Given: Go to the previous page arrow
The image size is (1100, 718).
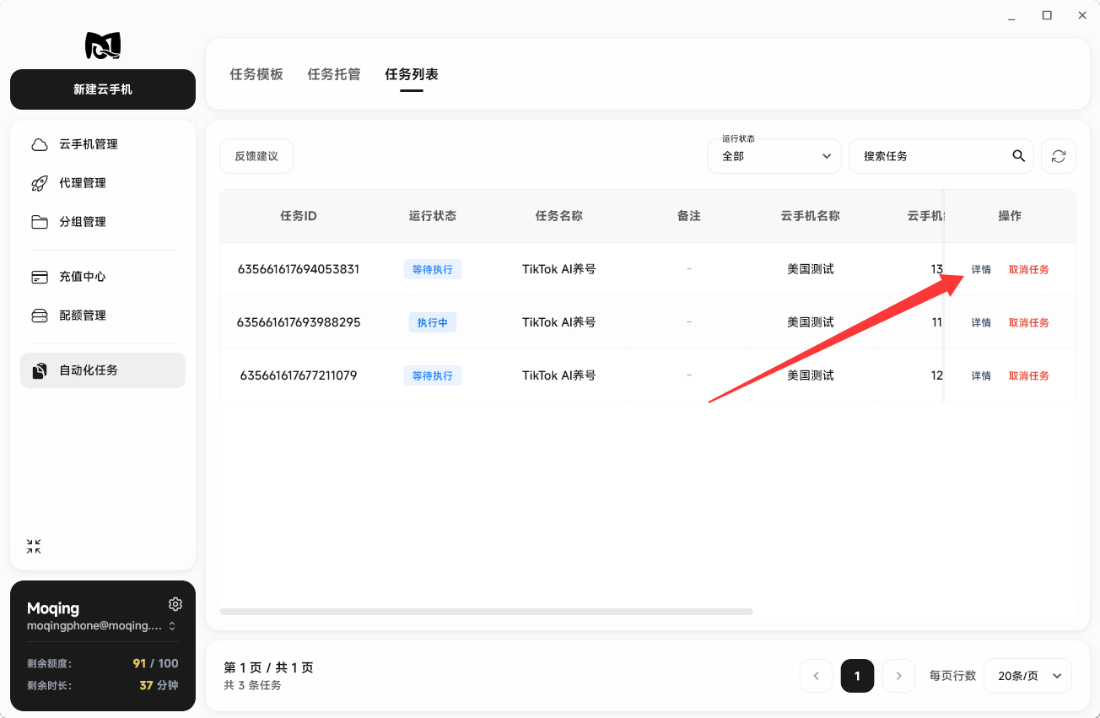Looking at the screenshot, I should point(817,676).
